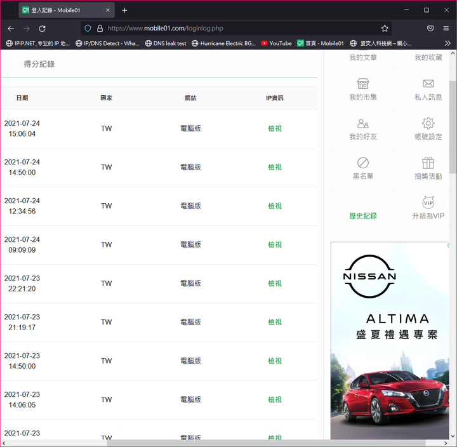Switch to the 得分紀錄 tab

pyautogui.click(x=39, y=64)
